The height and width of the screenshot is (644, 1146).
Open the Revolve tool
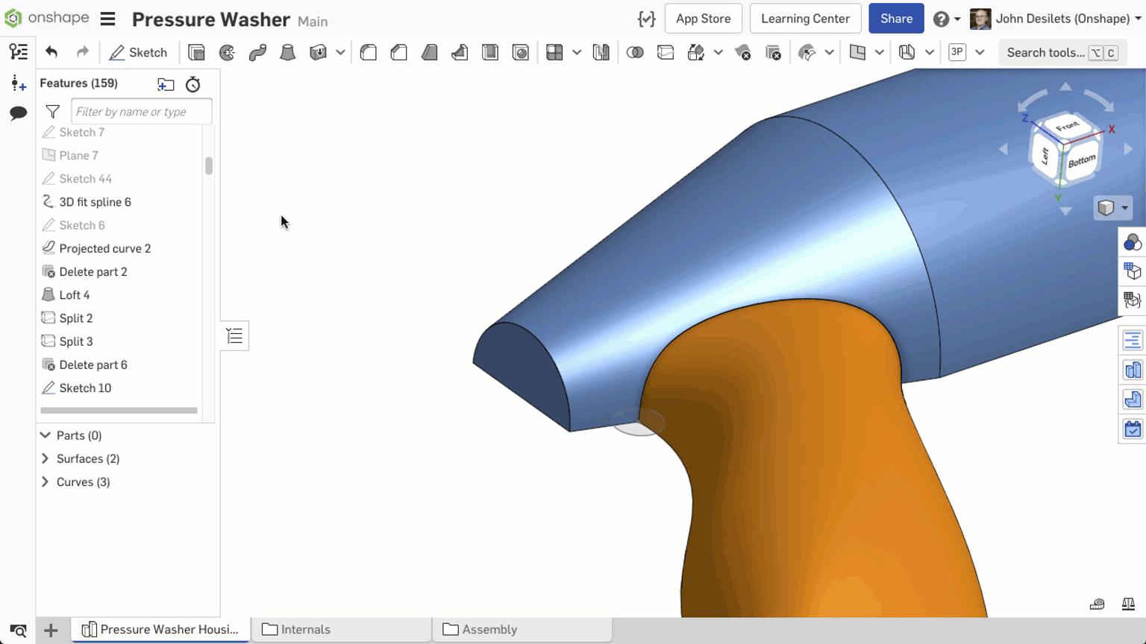click(x=228, y=52)
